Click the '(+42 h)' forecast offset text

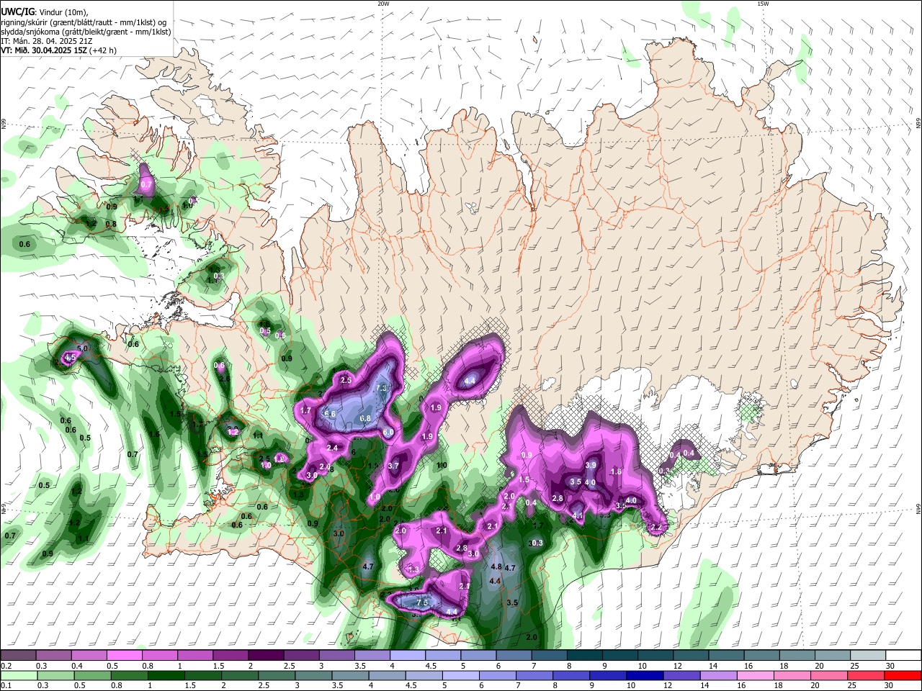tap(103, 50)
